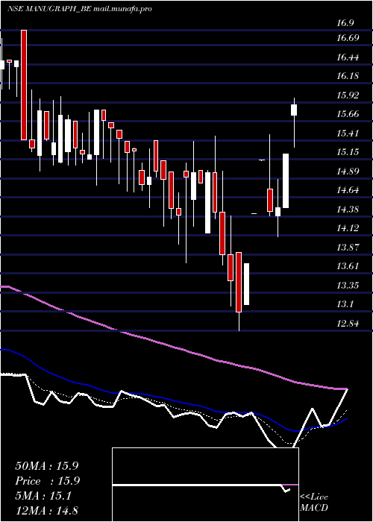Image resolution: width=373 pixels, height=522 pixels.
Task: Click the 14.12 price axis label
Action: tap(348, 228)
